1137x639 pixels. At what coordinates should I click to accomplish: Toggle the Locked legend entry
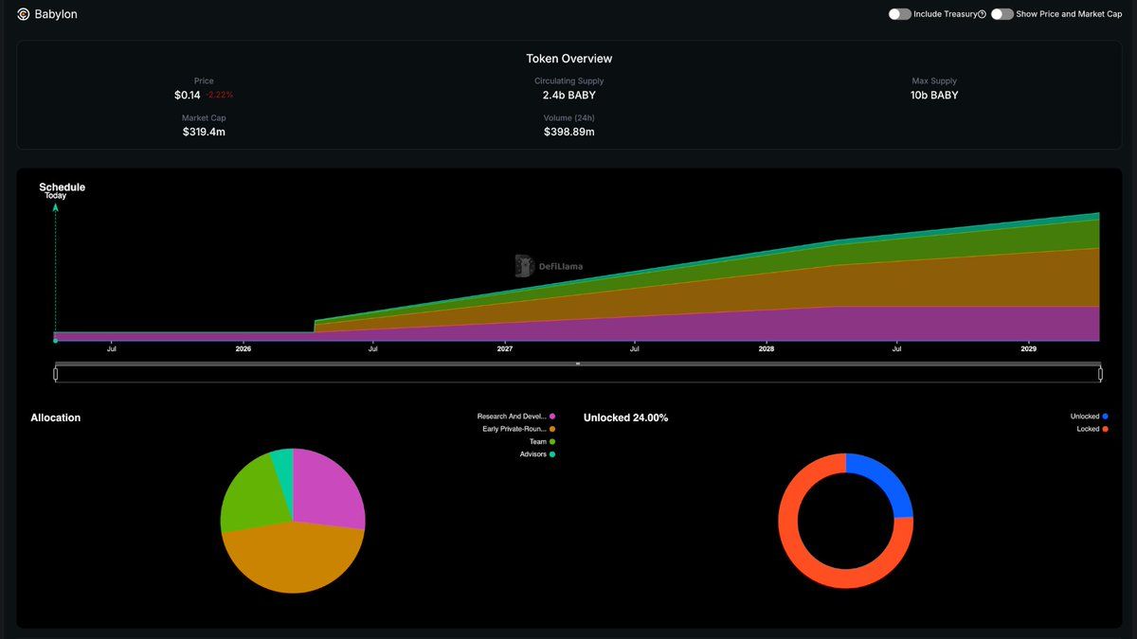click(1092, 429)
